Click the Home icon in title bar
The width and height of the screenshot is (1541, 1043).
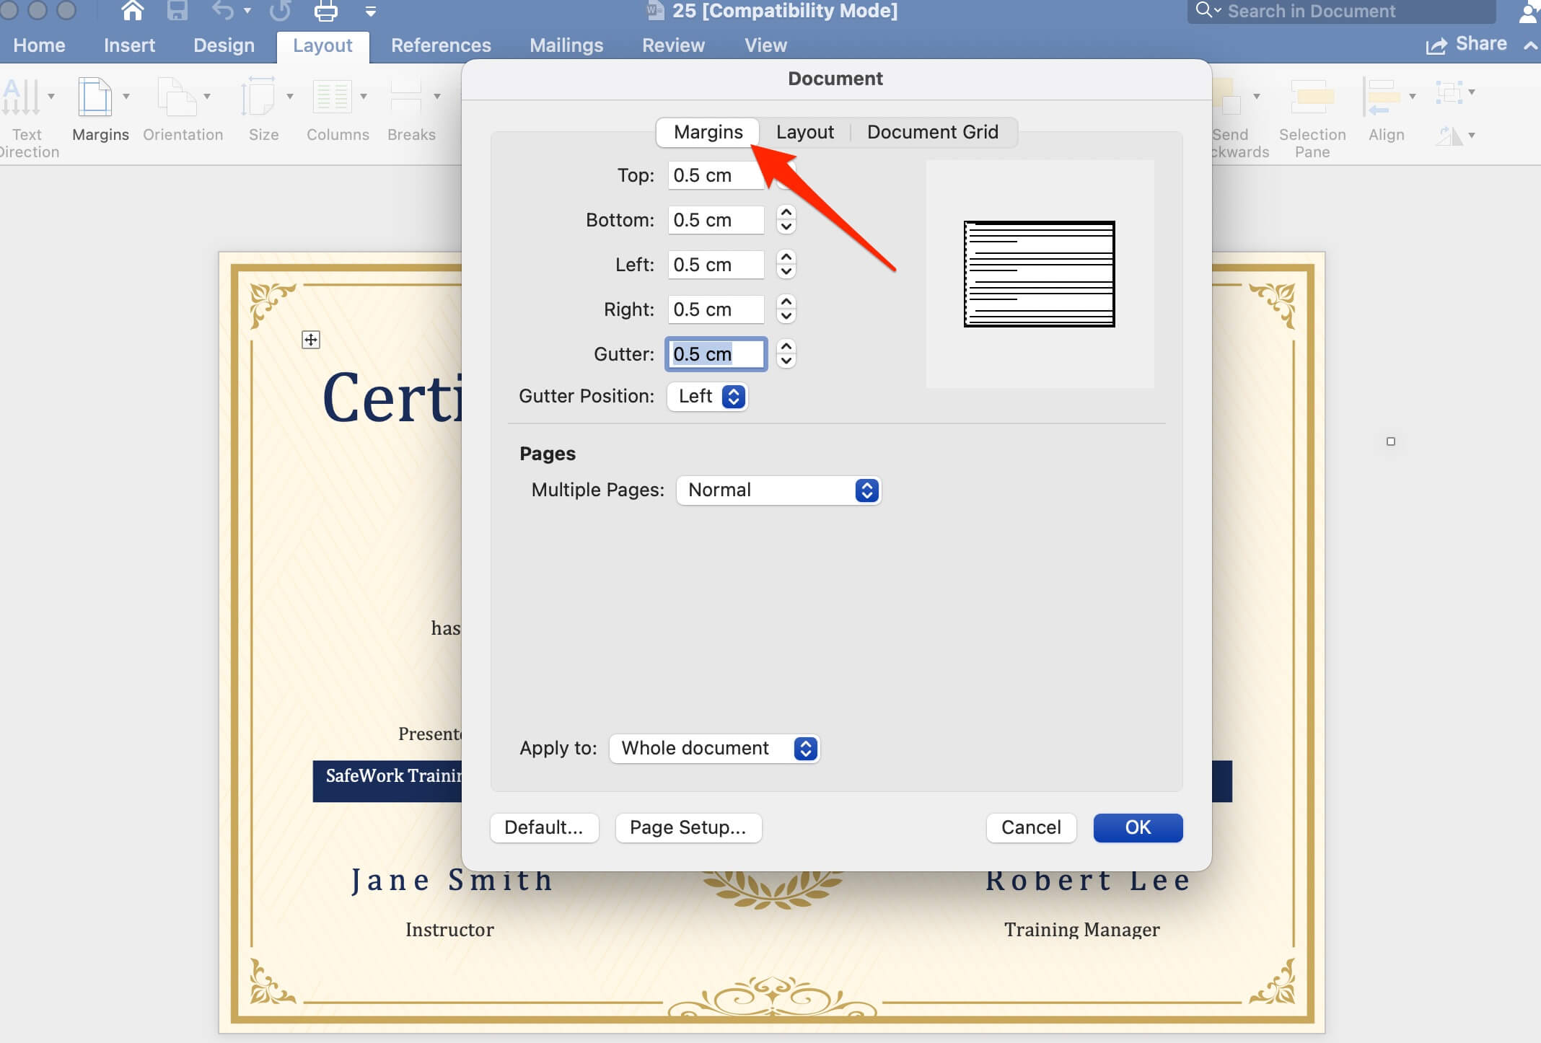(132, 11)
